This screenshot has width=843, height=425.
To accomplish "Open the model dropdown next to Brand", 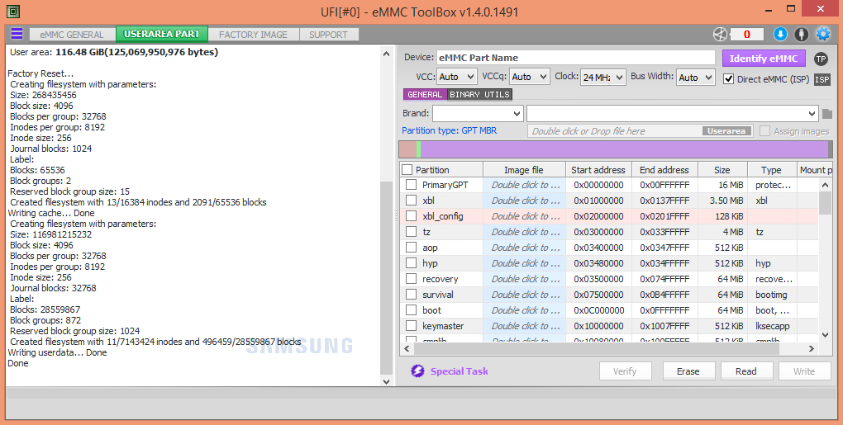I will click(x=673, y=113).
